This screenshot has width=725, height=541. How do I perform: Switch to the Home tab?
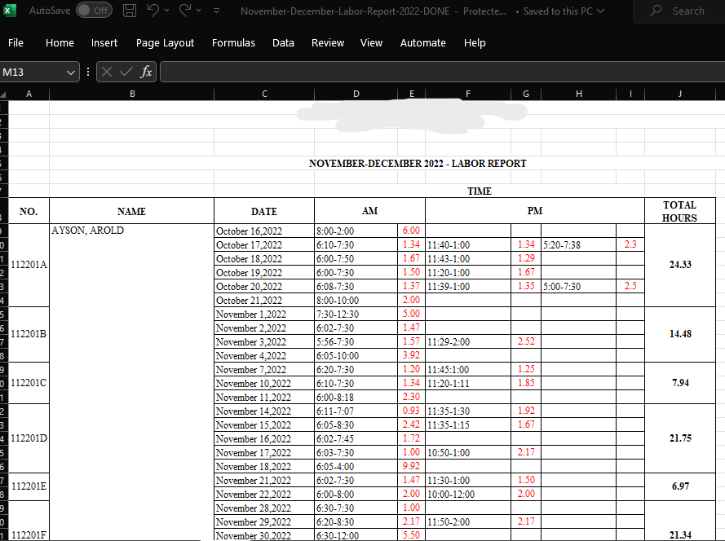[60, 43]
